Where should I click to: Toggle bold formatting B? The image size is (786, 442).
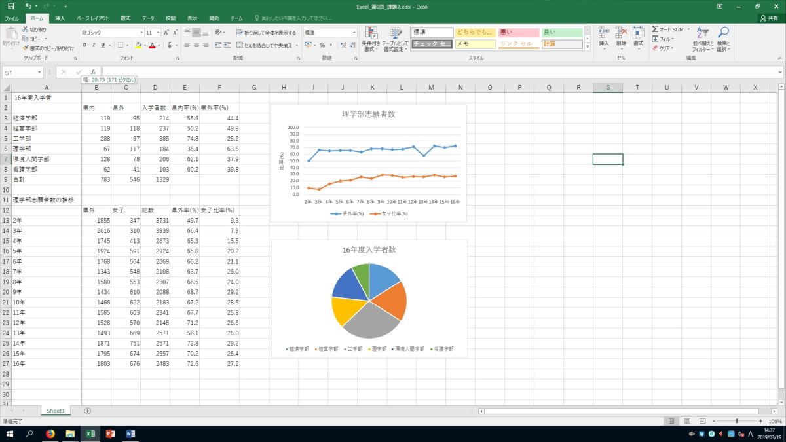pos(84,45)
